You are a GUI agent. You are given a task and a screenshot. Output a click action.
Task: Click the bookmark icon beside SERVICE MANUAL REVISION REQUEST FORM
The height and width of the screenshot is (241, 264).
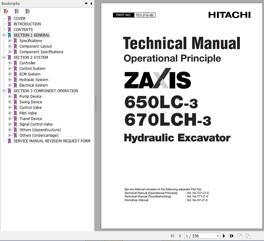coord(9,141)
